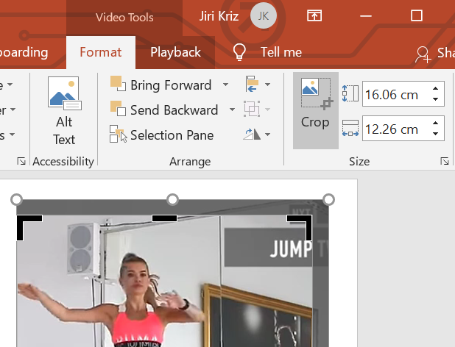
Task: Increase video height with up spinner
Action: (x=435, y=88)
